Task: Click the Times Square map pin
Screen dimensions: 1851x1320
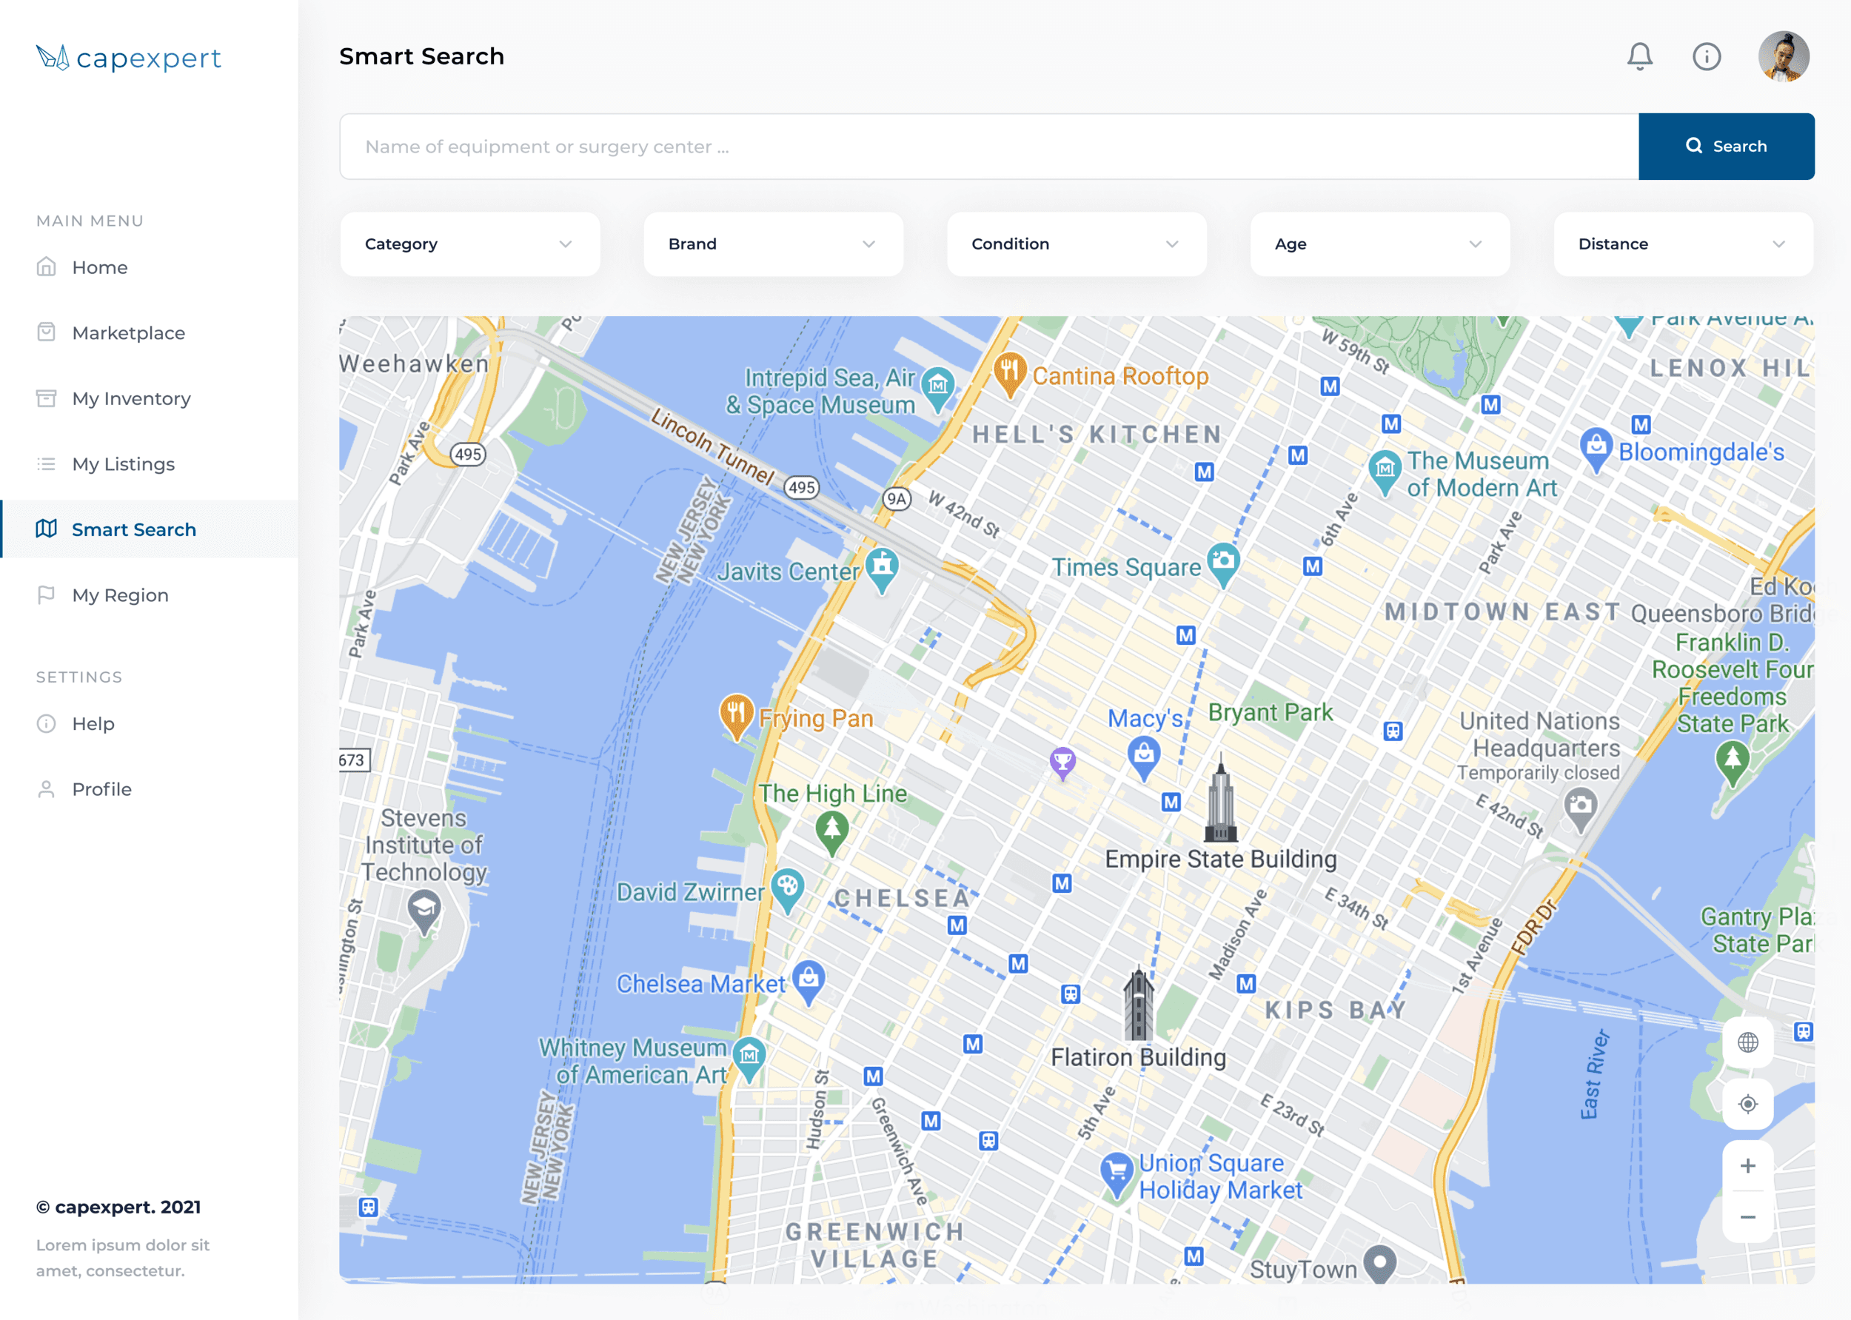Action: [x=1222, y=563]
